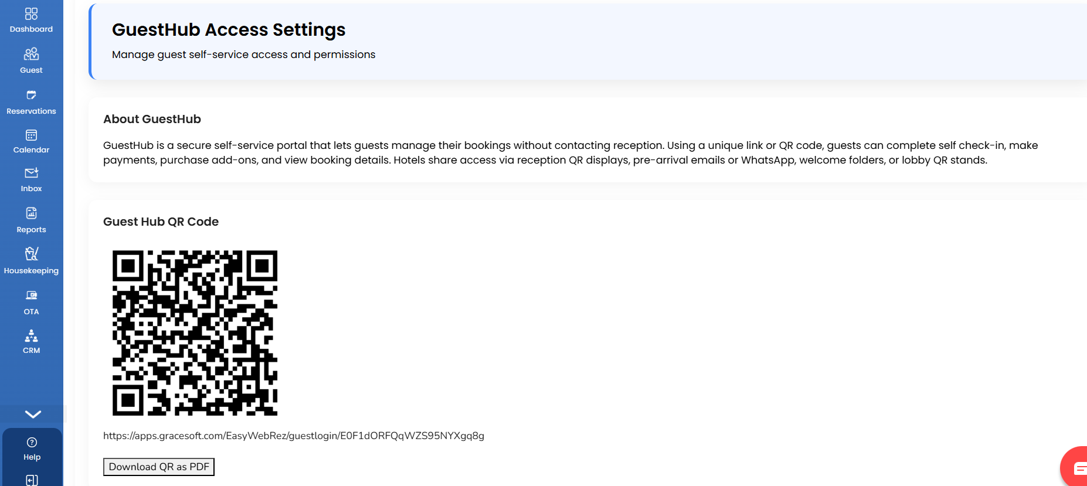Expand sidebar with the down chevron
1087x486 pixels.
coord(33,414)
